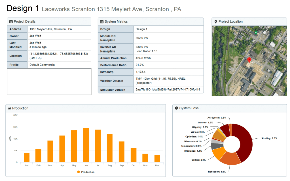Click the green marker on the map
Screen dimensions: 290x181
[256, 33]
